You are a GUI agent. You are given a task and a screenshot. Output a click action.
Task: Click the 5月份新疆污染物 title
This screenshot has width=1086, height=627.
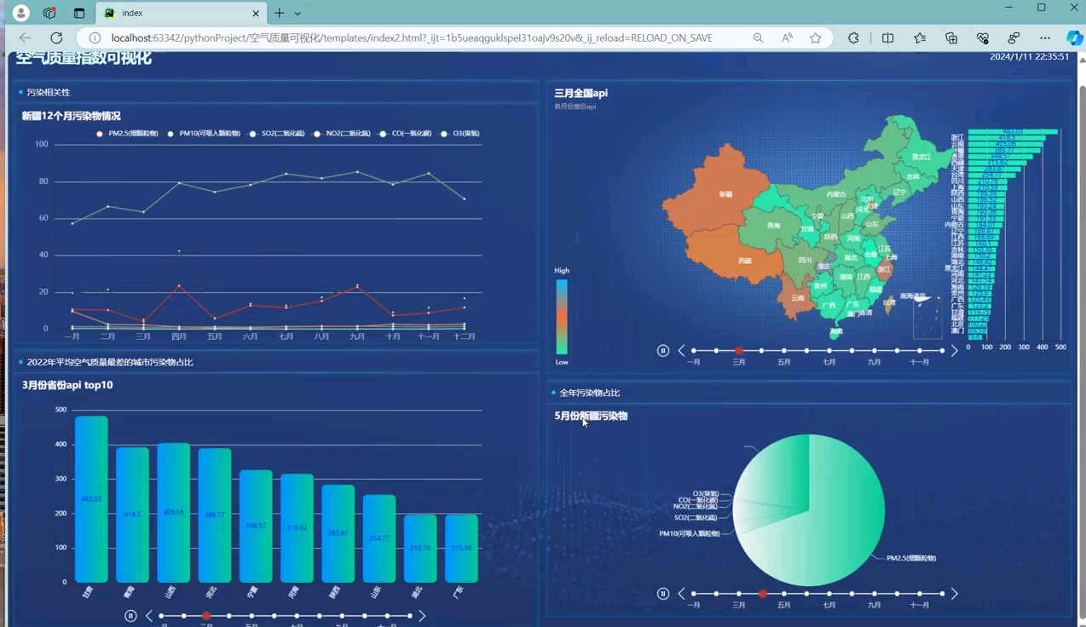click(x=591, y=416)
